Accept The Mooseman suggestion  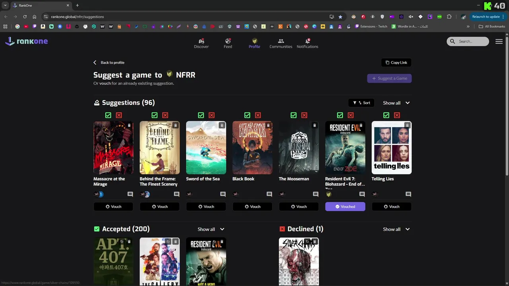click(x=293, y=115)
